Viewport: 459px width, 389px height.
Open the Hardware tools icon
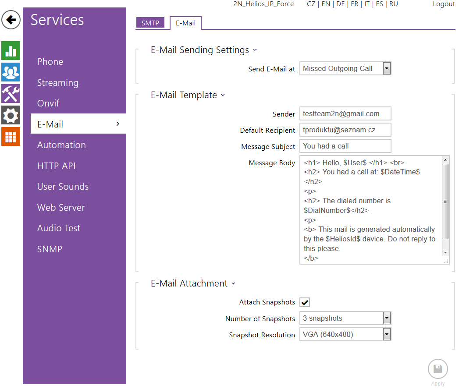click(11, 93)
